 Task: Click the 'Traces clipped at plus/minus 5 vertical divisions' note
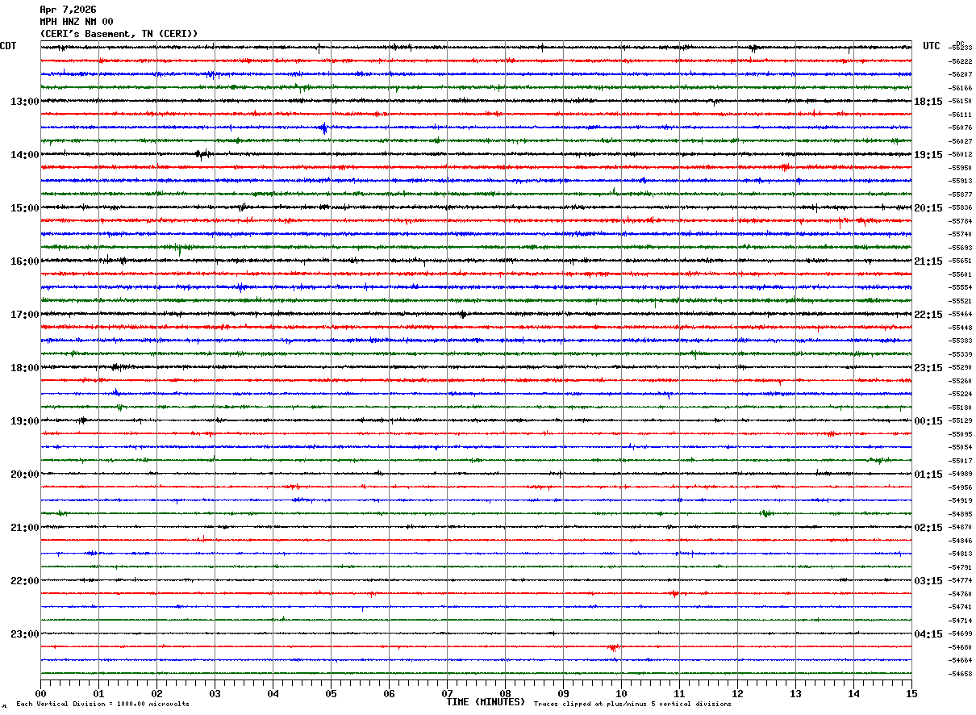632,705
